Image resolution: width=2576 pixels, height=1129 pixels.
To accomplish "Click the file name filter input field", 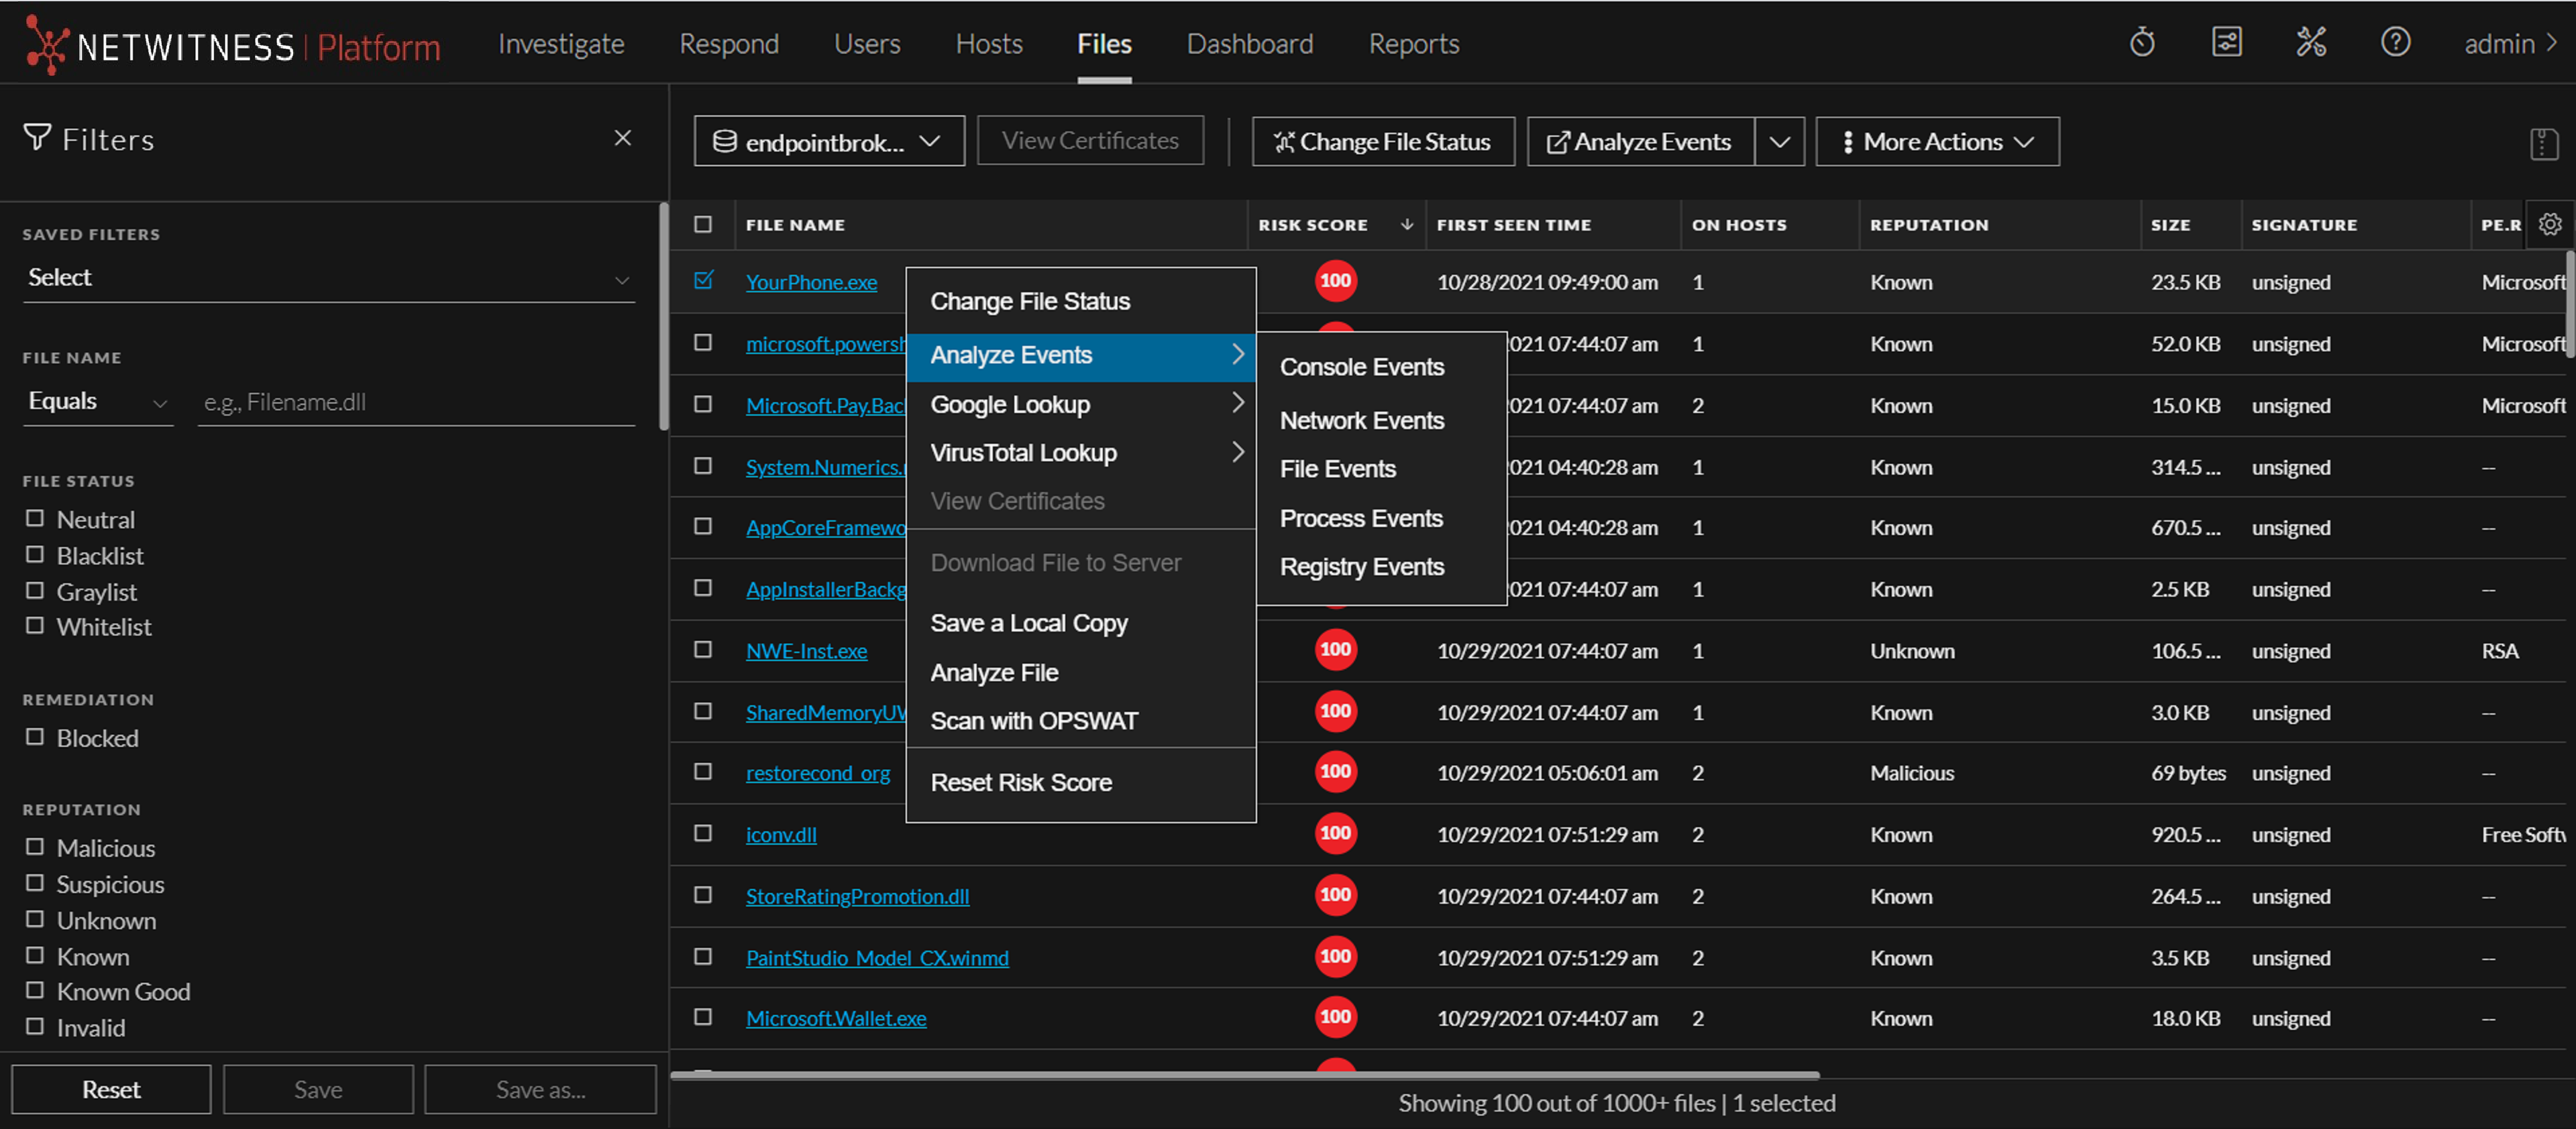I will pos(415,403).
